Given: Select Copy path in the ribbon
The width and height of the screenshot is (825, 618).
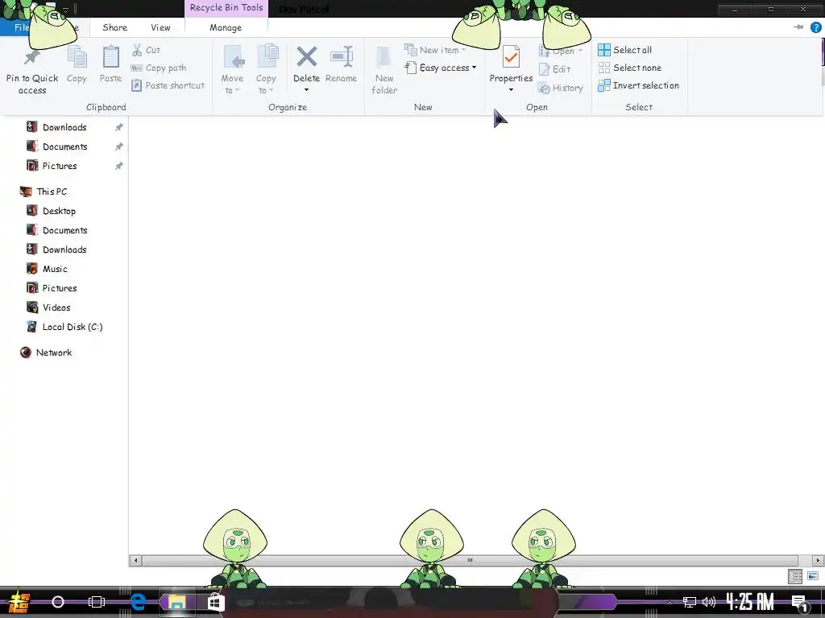Looking at the screenshot, I should (x=159, y=68).
